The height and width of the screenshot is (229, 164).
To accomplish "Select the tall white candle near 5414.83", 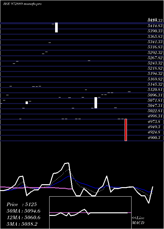I will point(56,27).
